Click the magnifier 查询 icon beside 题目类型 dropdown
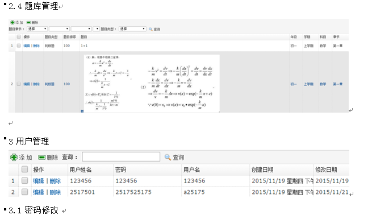The image size is (372, 219). pos(151,29)
